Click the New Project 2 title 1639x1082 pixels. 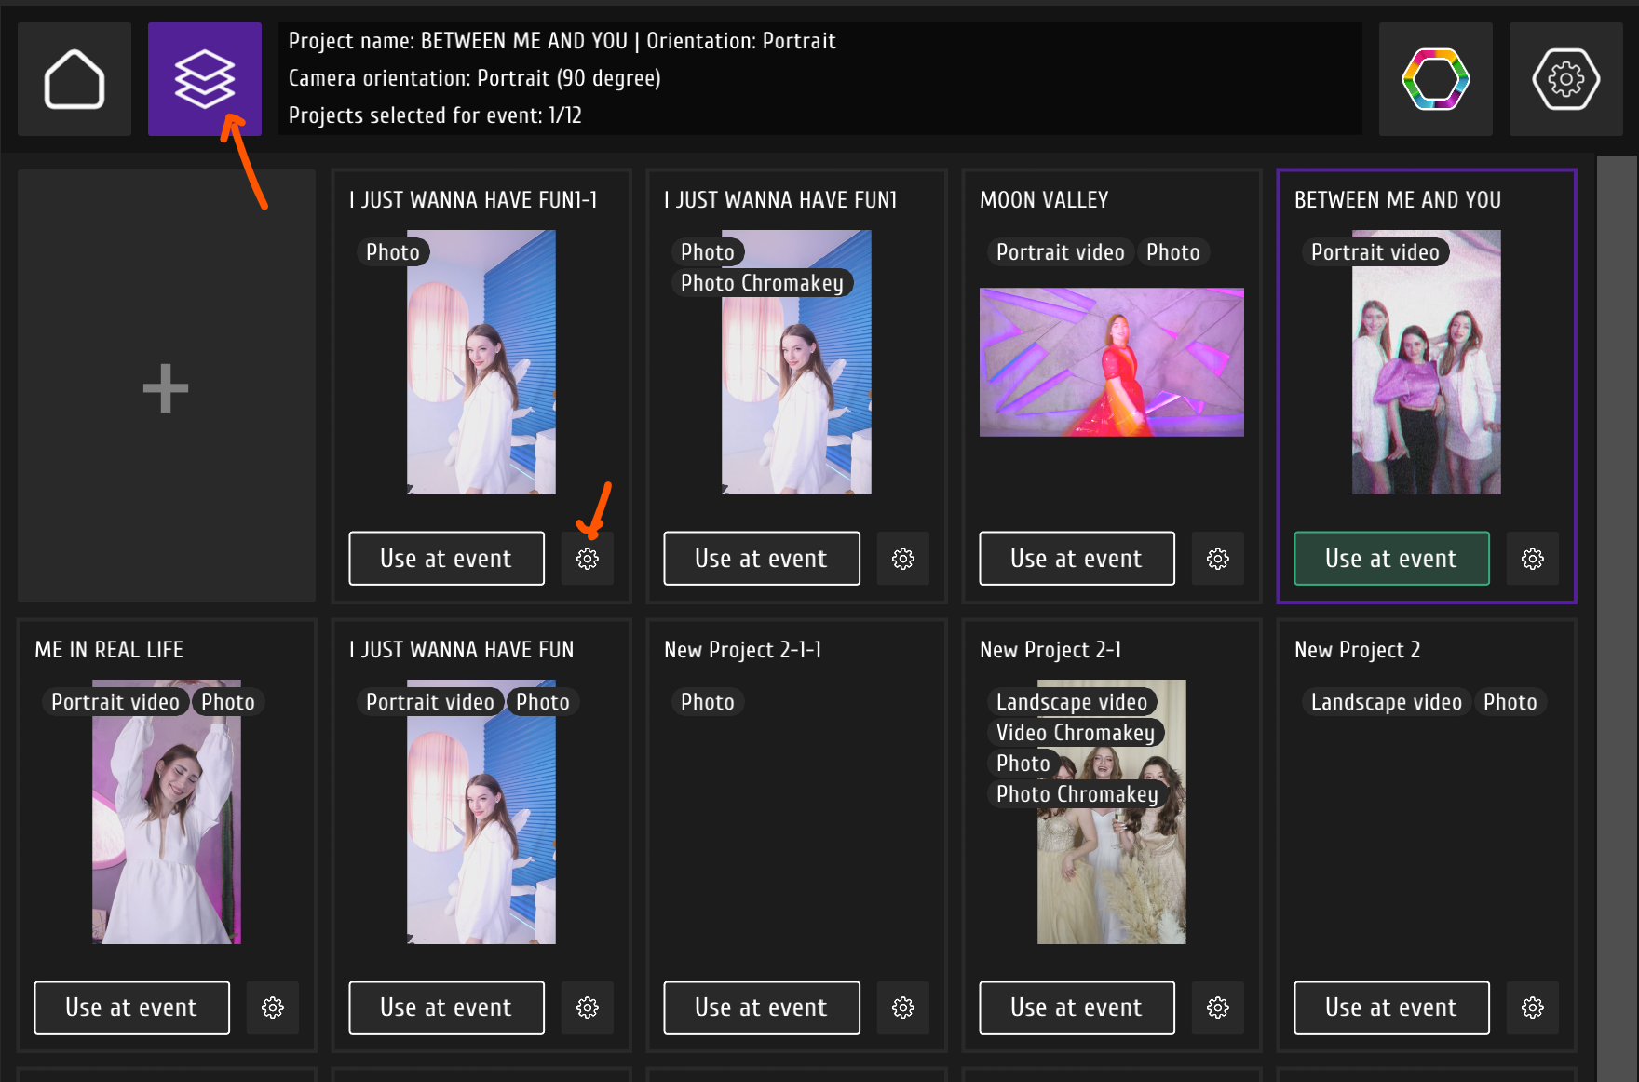tap(1358, 650)
